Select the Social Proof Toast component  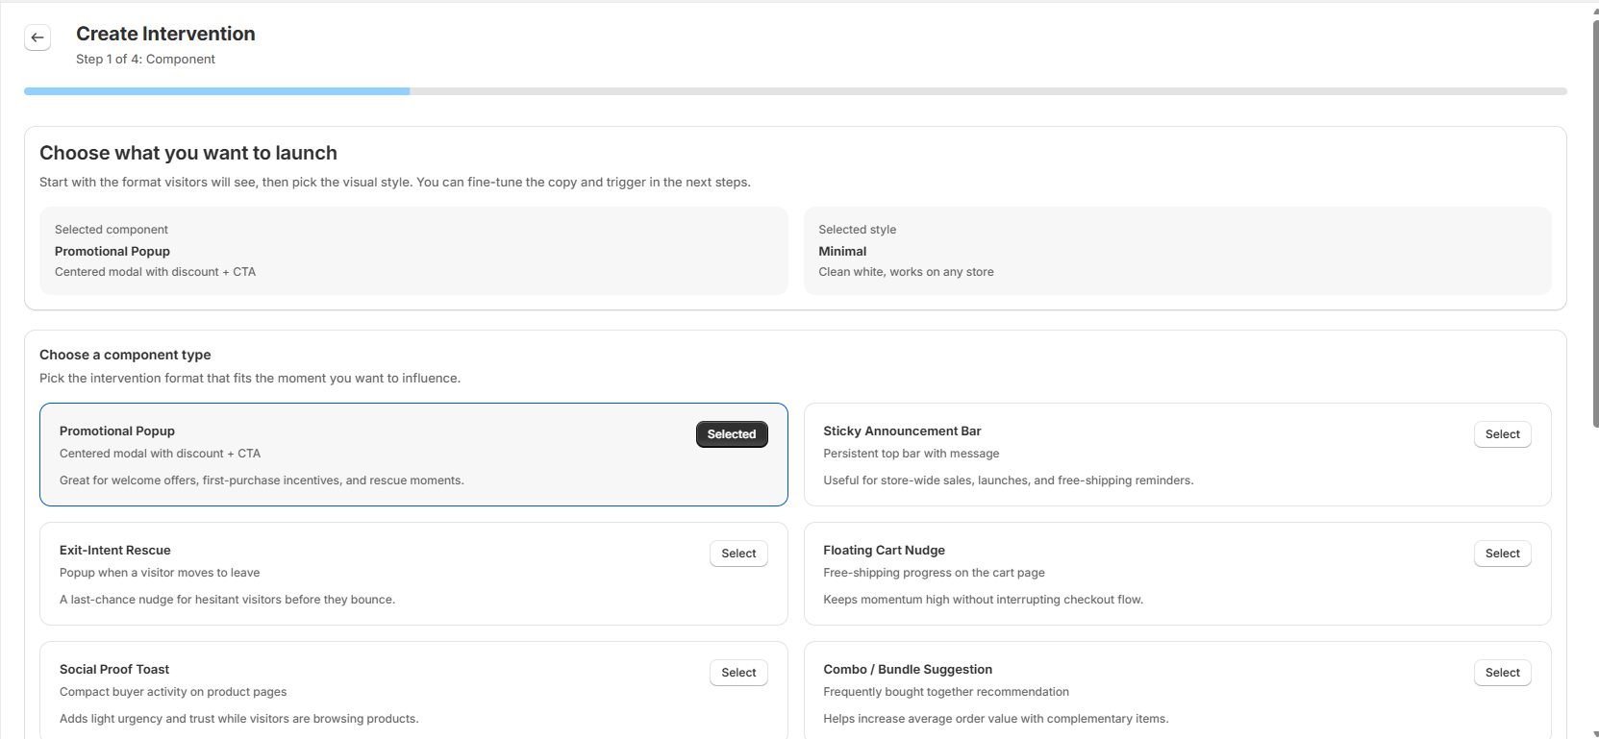pos(737,673)
